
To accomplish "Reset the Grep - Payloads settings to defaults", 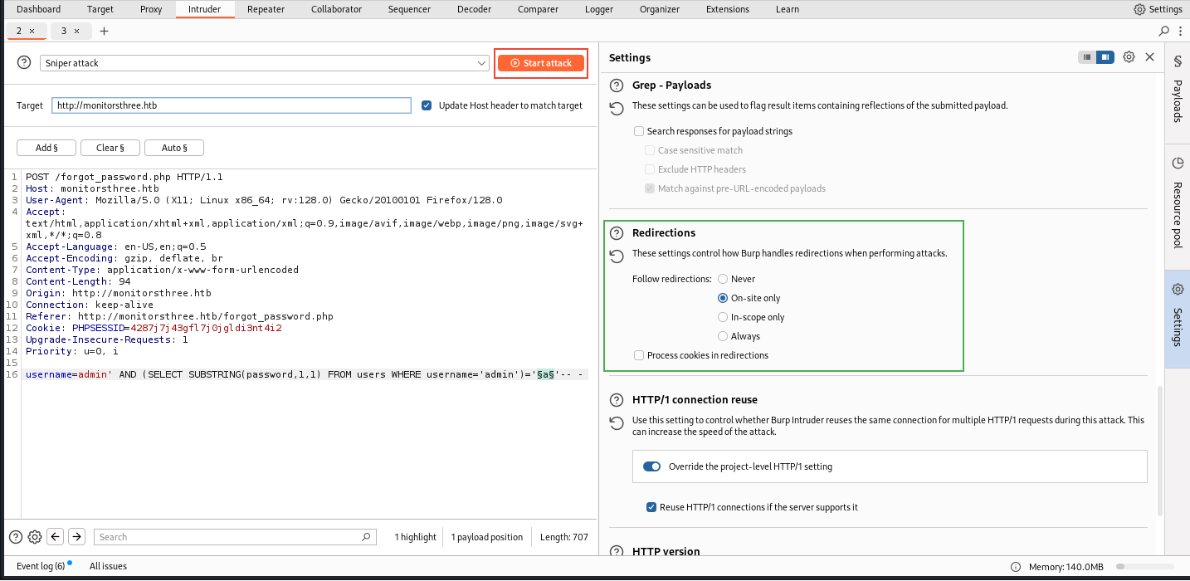I will tap(617, 109).
